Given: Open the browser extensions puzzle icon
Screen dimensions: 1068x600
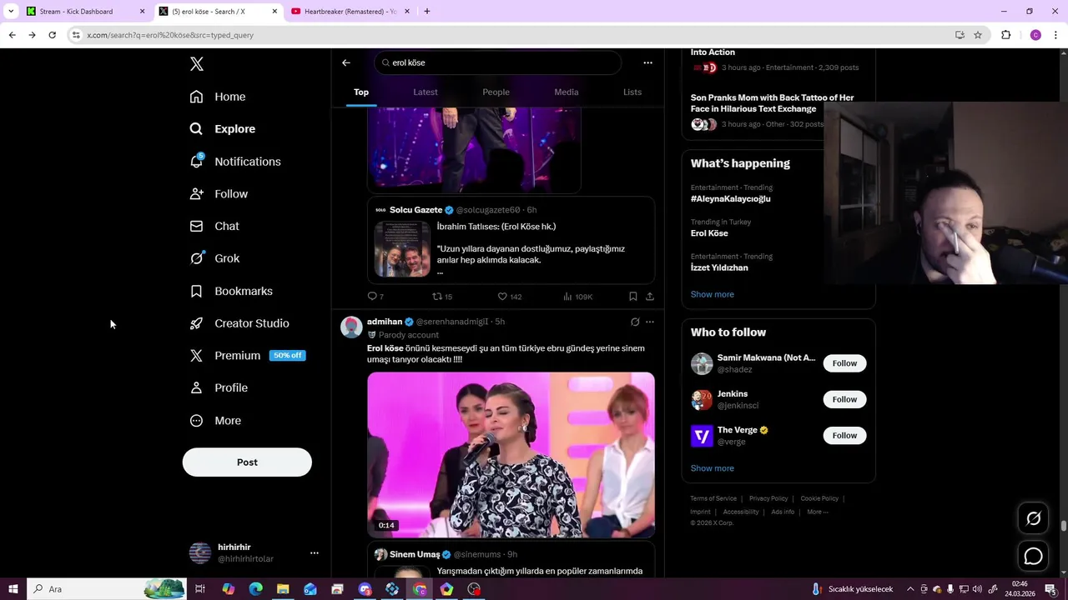Looking at the screenshot, I should coord(1005,35).
